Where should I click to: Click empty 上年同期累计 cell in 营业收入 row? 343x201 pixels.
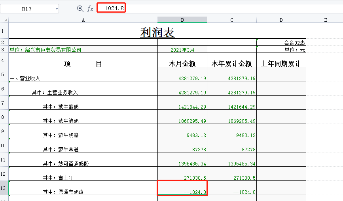coord(281,74)
